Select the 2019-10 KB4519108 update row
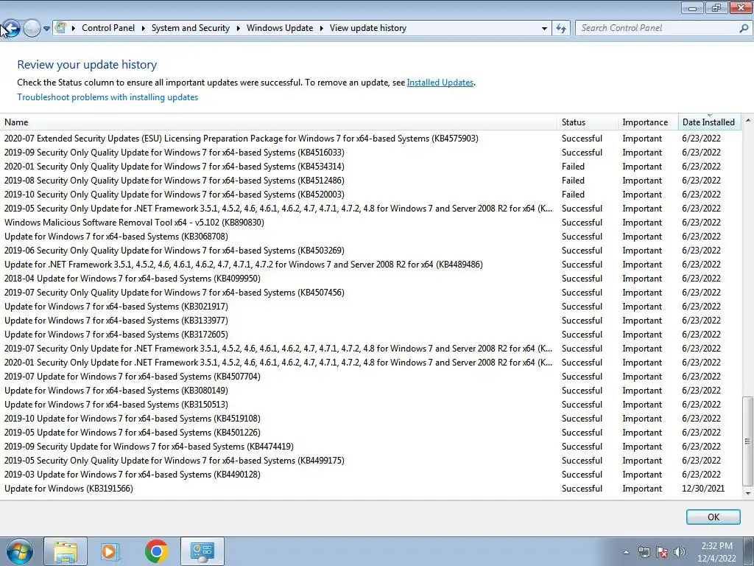 point(370,419)
